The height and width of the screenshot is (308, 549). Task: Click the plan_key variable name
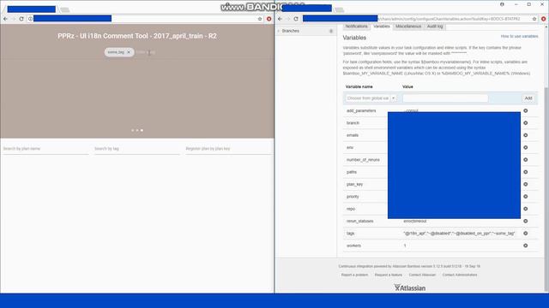tap(354, 184)
